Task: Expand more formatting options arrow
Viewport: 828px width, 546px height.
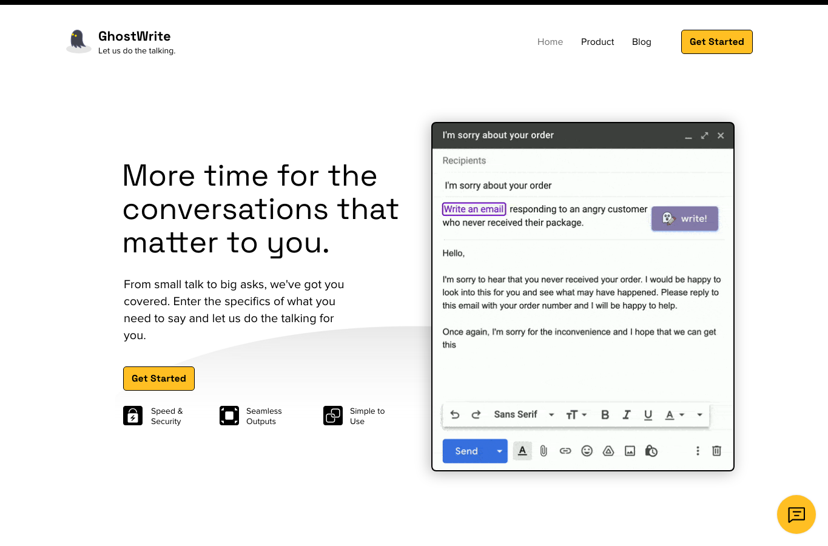Action: pos(699,414)
